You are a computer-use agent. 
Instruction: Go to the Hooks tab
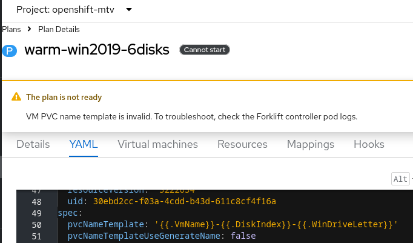(x=368, y=144)
